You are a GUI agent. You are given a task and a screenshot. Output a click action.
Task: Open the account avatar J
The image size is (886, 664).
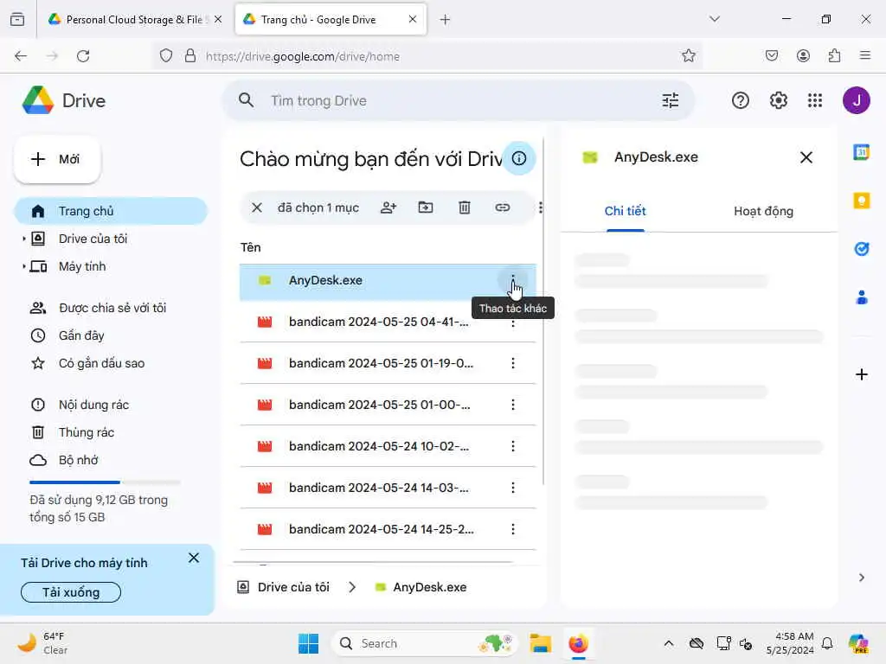point(856,100)
